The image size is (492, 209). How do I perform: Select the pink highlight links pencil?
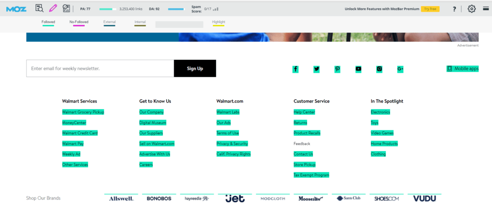tap(53, 8)
